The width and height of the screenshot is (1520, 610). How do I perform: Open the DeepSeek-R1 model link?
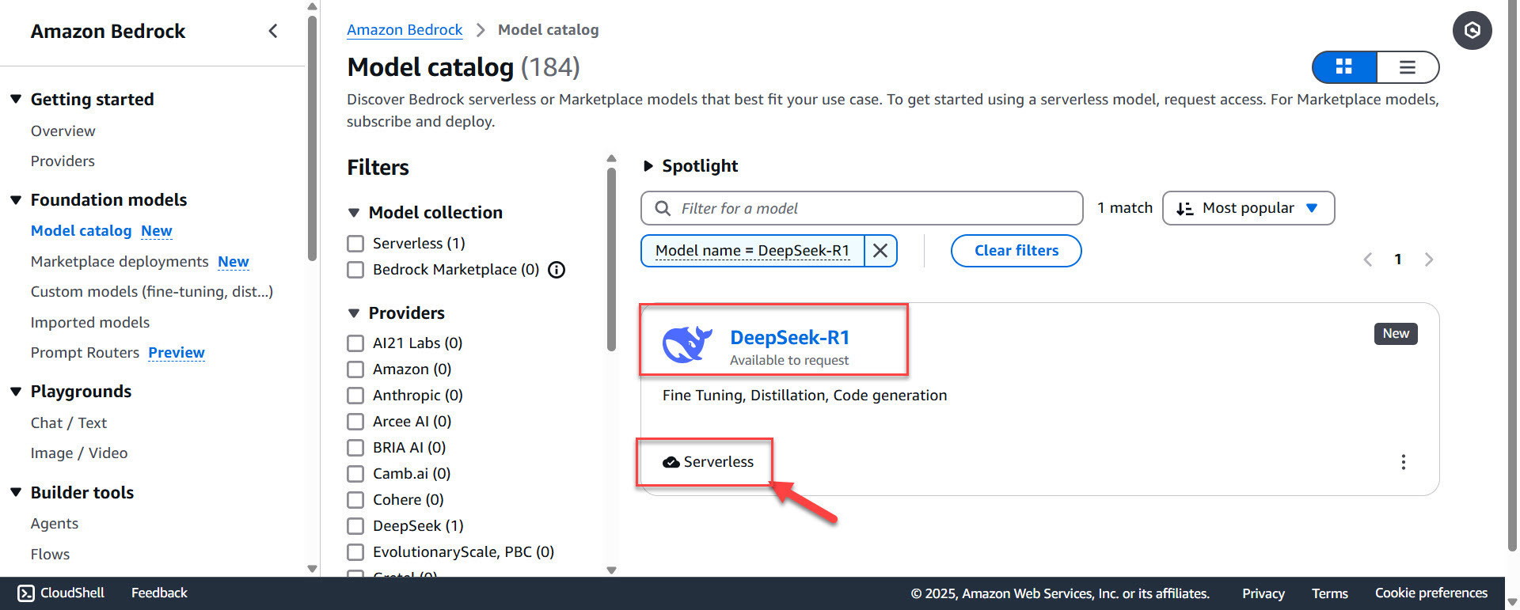click(789, 338)
